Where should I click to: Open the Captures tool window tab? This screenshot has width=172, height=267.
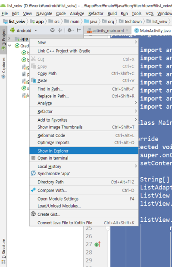pyautogui.click(x=3, y=68)
